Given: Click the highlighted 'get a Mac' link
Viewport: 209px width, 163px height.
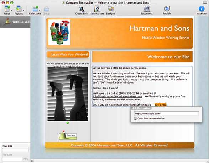Looking at the screenshot, I should (x=161, y=105).
